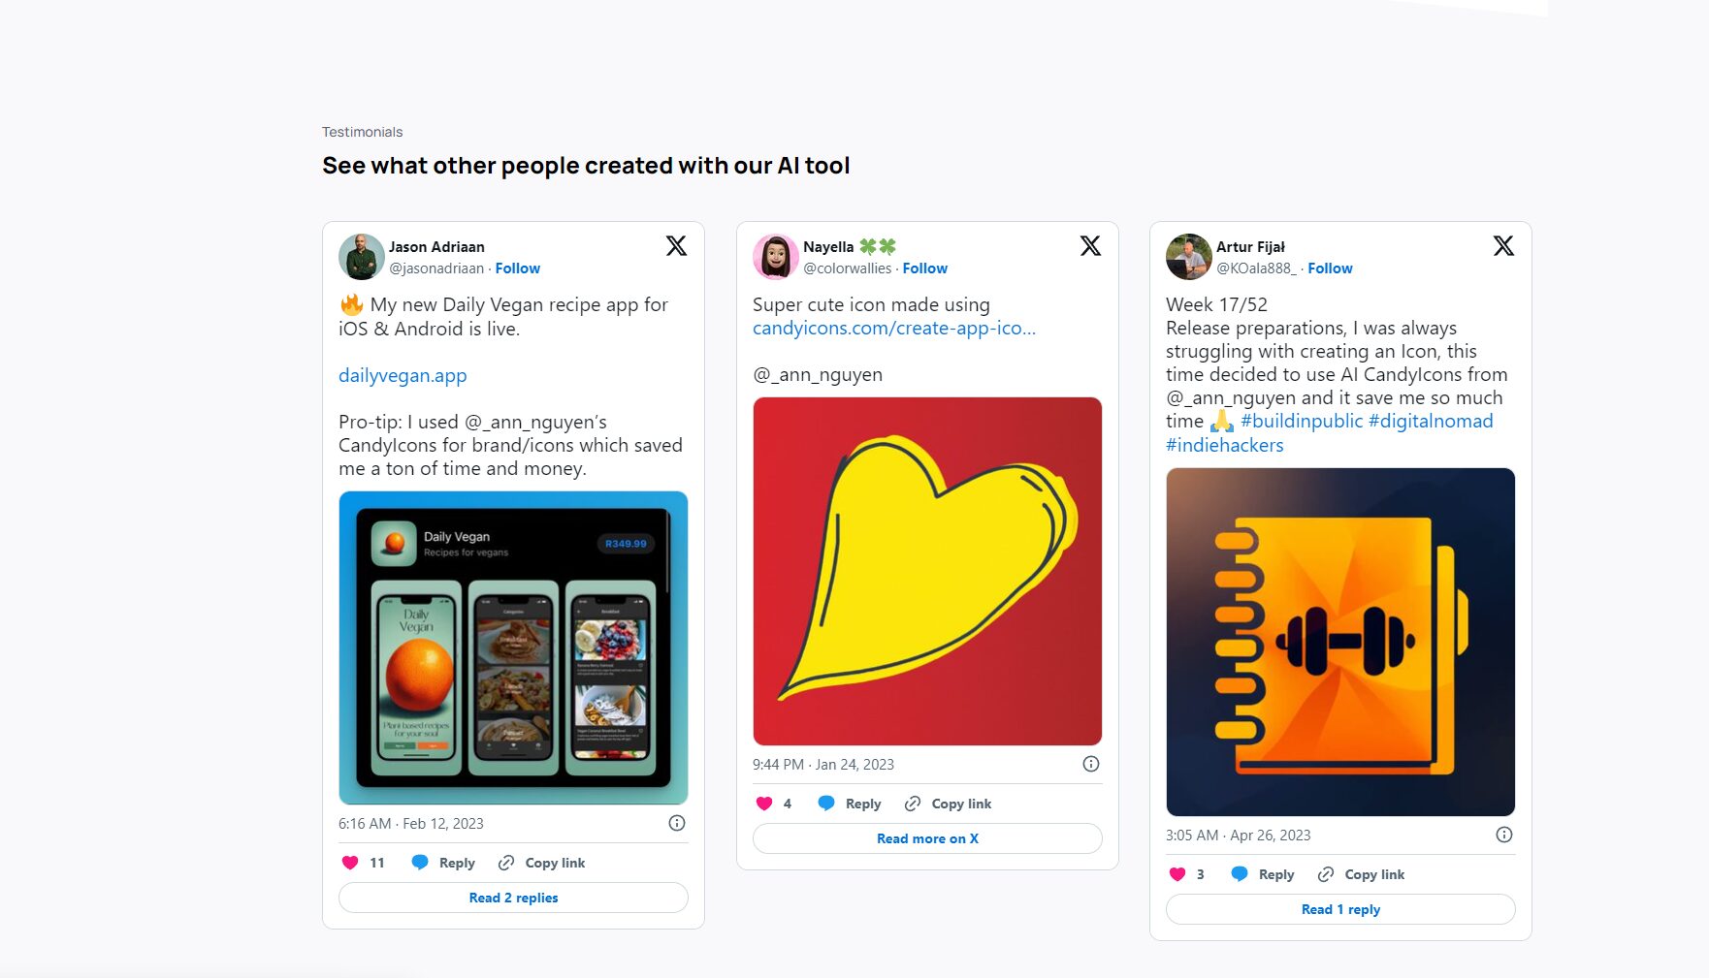Open the dailyvegan.app link
1709x978 pixels.
coord(403,375)
